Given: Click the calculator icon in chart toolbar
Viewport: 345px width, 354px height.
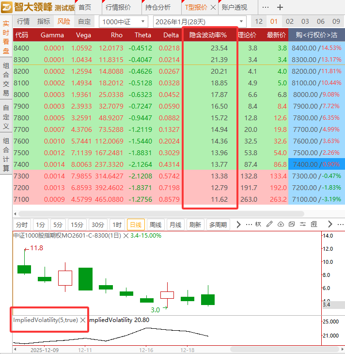Looking at the screenshot, I should coord(314,225).
